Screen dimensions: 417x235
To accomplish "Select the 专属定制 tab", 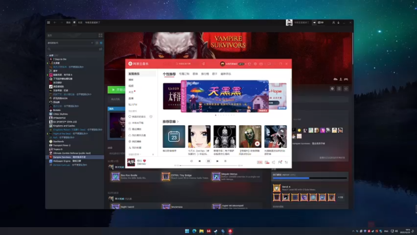I will [184, 74].
